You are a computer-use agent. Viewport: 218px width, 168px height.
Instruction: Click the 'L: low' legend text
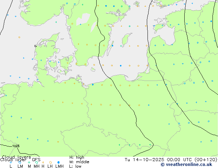pyautogui.click(x=75, y=166)
